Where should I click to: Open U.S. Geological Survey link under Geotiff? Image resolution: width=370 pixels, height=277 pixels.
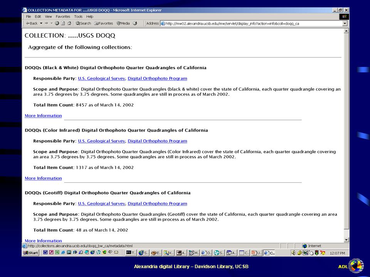coord(101,204)
